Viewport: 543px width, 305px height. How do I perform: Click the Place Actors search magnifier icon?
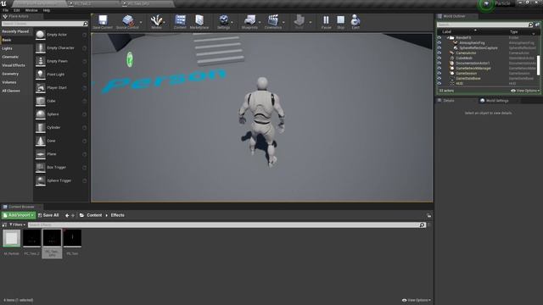click(85, 24)
